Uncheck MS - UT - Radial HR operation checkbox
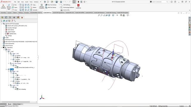 [15, 62]
